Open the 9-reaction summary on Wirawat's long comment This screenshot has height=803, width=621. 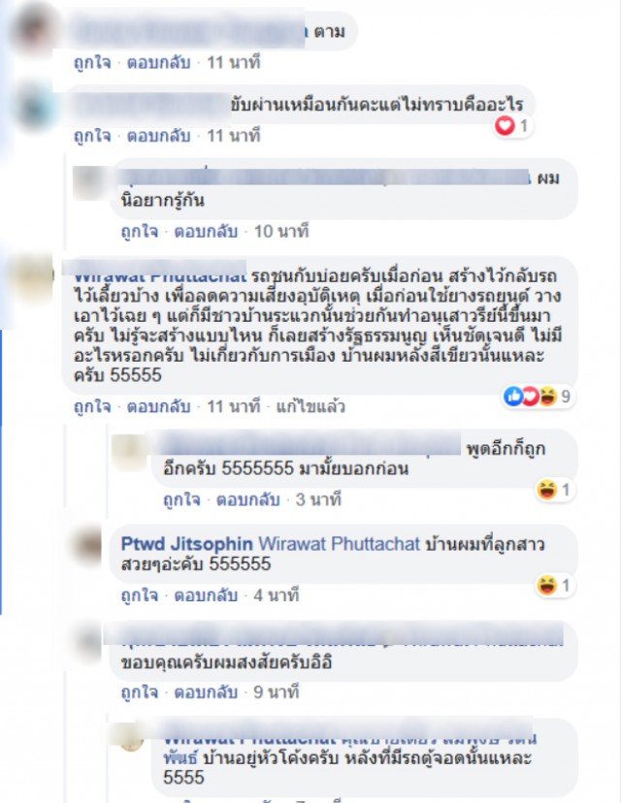537,397
